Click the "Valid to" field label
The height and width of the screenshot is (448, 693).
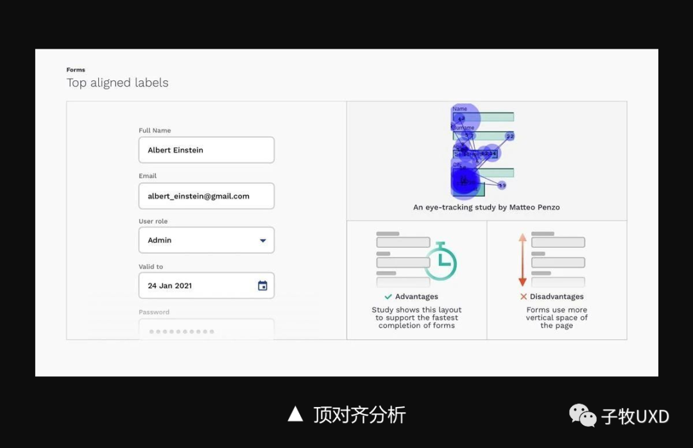tap(151, 267)
